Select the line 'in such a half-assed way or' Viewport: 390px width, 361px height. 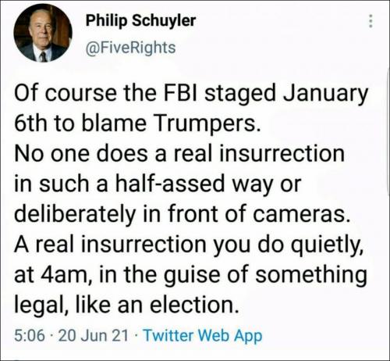158,184
